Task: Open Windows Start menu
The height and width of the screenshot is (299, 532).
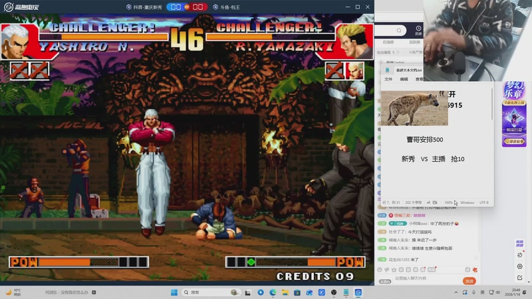Action: [x=174, y=292]
